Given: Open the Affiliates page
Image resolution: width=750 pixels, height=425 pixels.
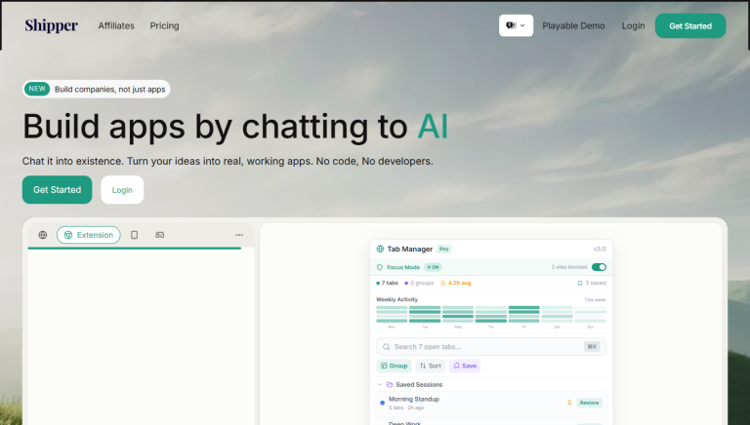Looking at the screenshot, I should pos(116,25).
